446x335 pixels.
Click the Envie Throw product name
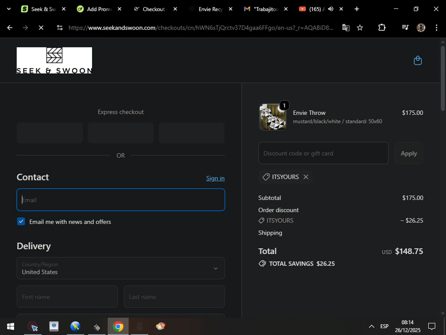tap(309, 113)
